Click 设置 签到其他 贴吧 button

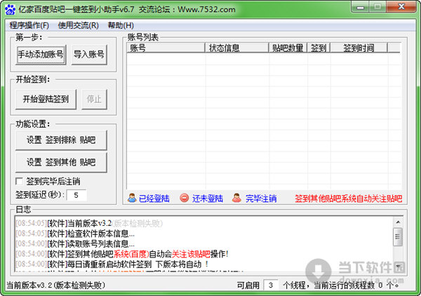pyautogui.click(x=61, y=162)
